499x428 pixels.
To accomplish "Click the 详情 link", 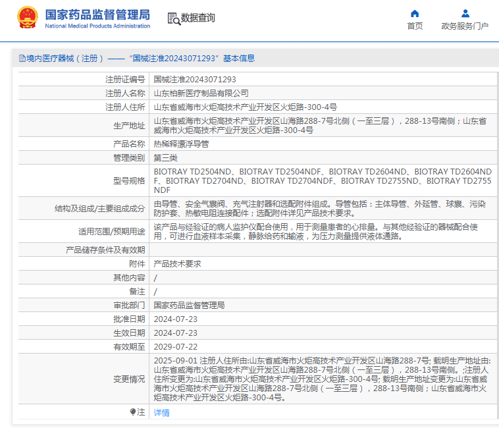I will tap(161, 412).
